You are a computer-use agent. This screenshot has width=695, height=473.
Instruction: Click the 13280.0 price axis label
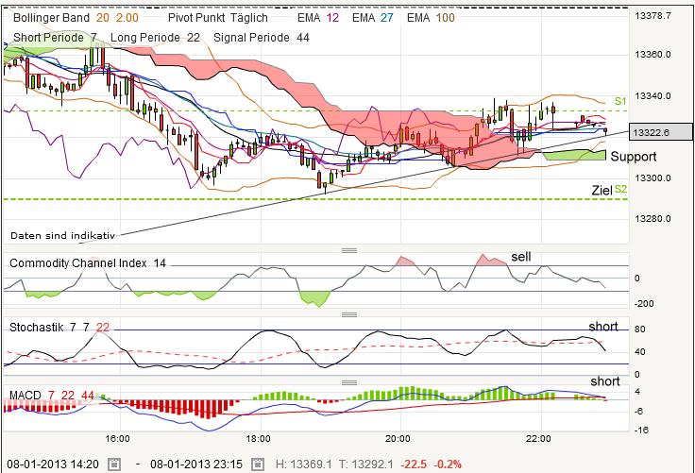tap(653, 218)
